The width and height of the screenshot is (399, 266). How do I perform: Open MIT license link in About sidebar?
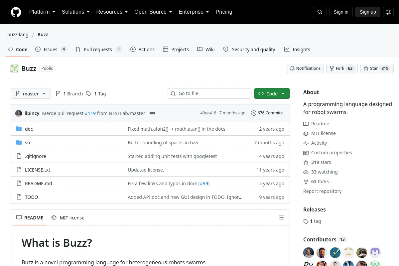click(320, 133)
